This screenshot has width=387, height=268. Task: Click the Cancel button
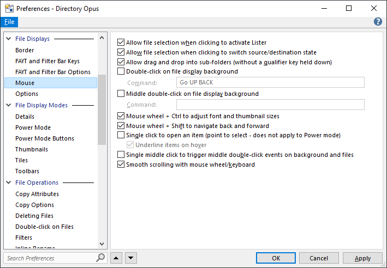[319, 258]
